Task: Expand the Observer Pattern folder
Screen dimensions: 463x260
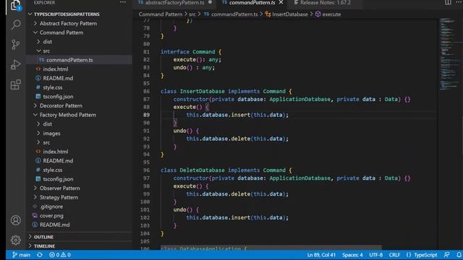Action: [59, 188]
